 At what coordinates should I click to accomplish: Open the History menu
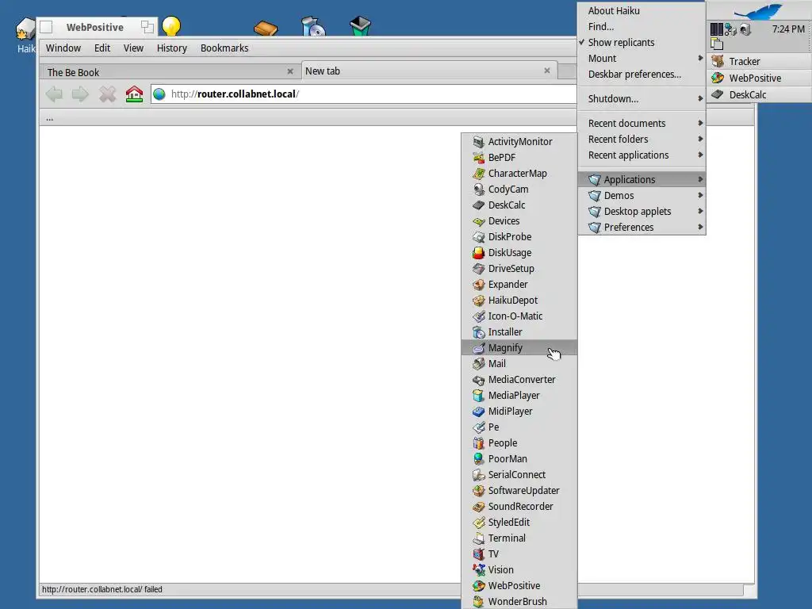click(172, 48)
